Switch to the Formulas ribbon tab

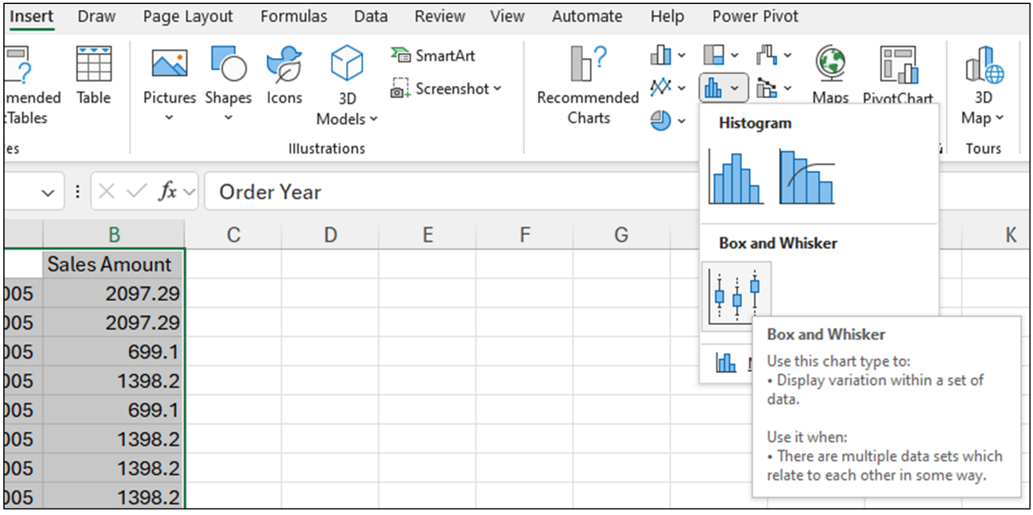[293, 16]
